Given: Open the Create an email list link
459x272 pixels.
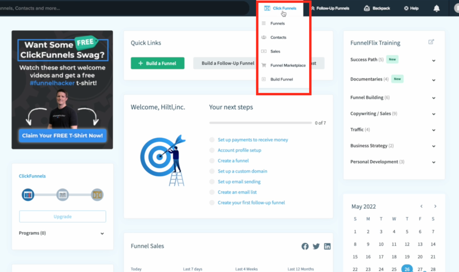Looking at the screenshot, I should pyautogui.click(x=237, y=192).
